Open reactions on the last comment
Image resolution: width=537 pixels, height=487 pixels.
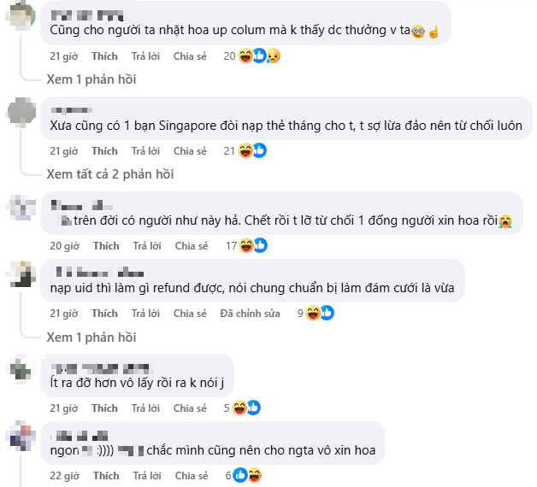click(x=247, y=475)
